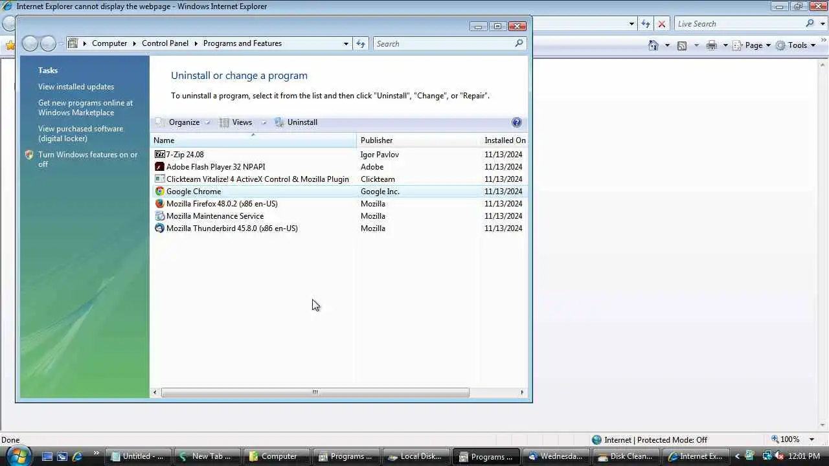The width and height of the screenshot is (829, 466).
Task: Show hidden system tray icons
Action: [736, 456]
